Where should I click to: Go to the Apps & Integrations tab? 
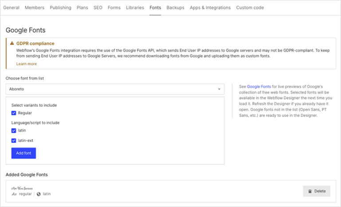click(x=210, y=8)
